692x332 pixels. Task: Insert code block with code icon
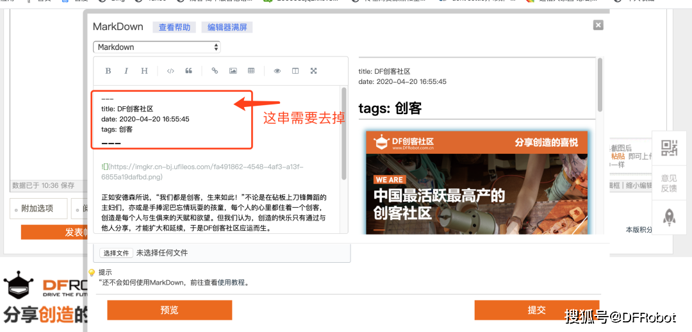pyautogui.click(x=170, y=71)
